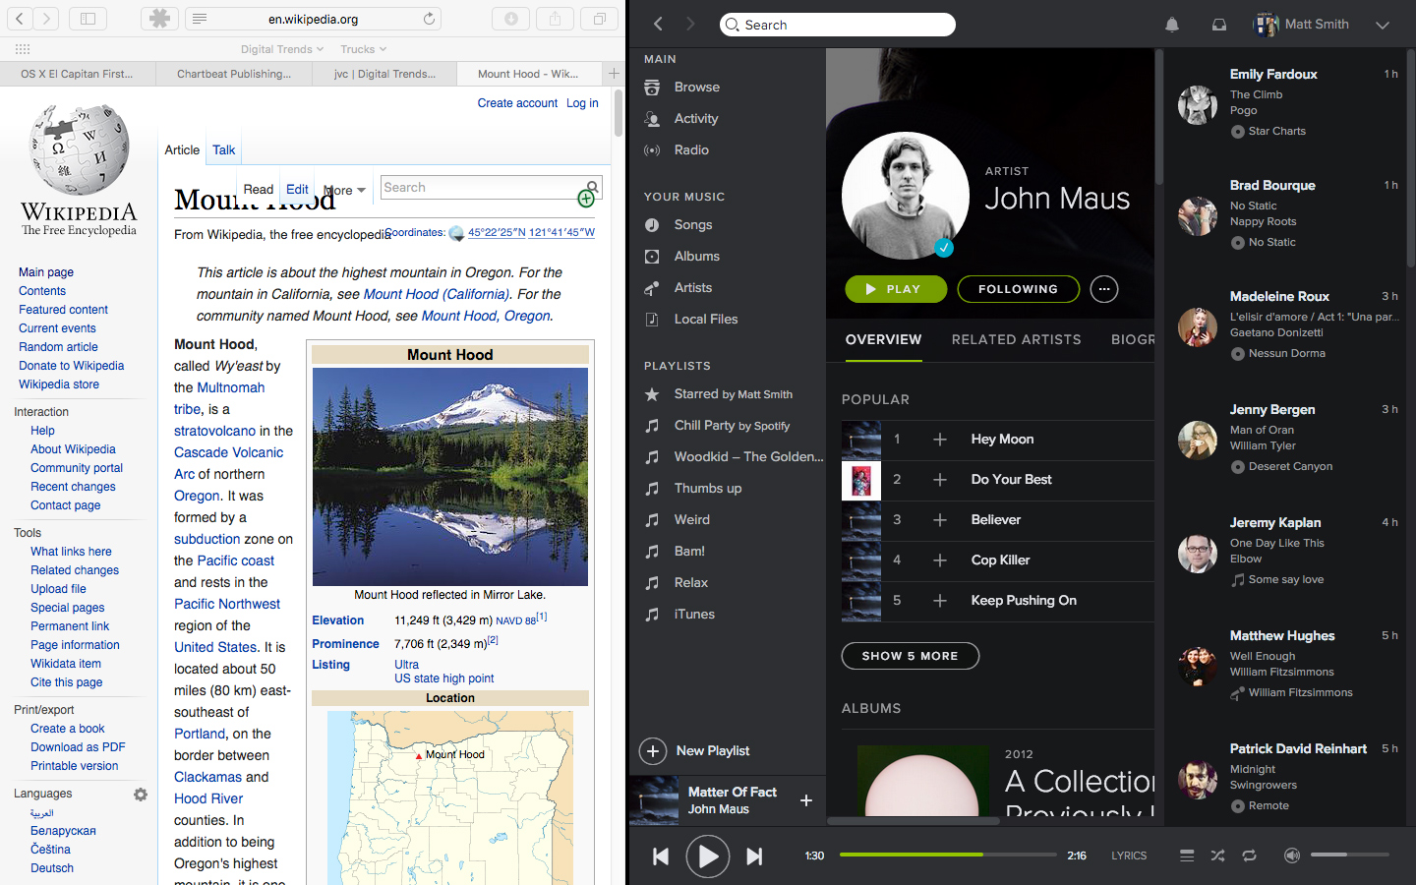Click the main play button in player
Image resolution: width=1416 pixels, height=885 pixels.
708,856
